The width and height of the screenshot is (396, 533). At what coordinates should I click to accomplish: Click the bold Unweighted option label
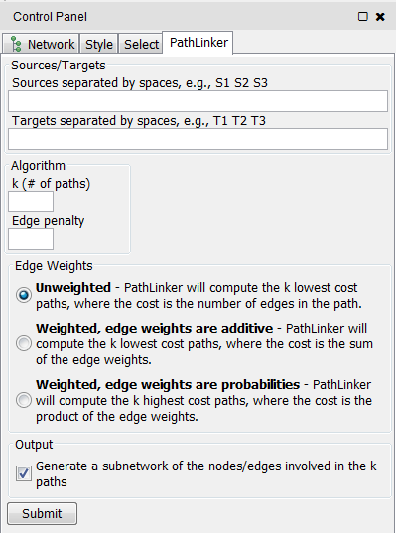tap(73, 288)
